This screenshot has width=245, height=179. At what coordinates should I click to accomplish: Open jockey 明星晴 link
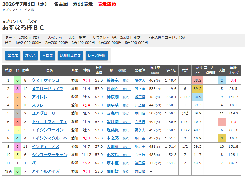(119, 105)
